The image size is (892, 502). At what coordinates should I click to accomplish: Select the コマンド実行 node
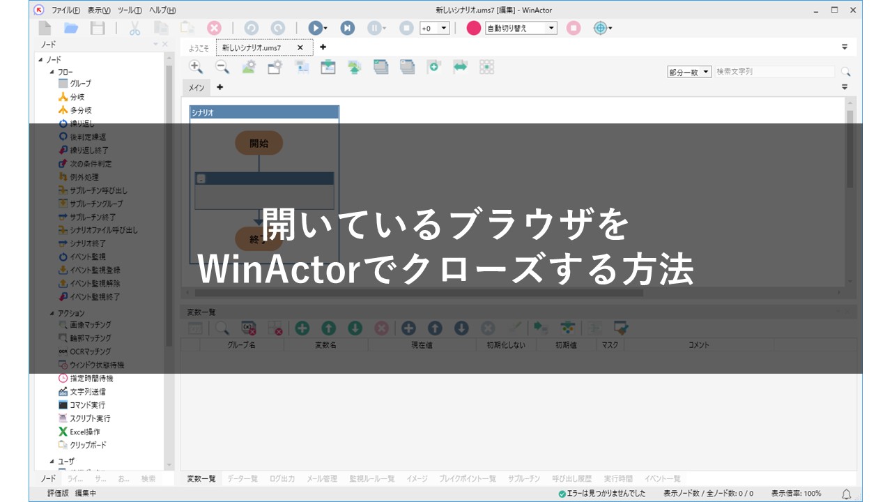click(x=82, y=404)
